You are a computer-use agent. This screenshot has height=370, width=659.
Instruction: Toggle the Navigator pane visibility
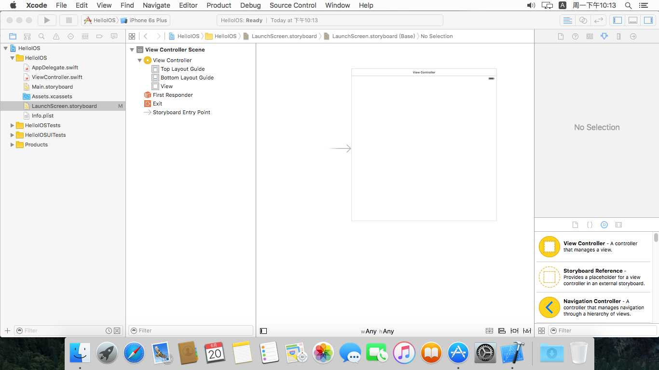coord(617,20)
